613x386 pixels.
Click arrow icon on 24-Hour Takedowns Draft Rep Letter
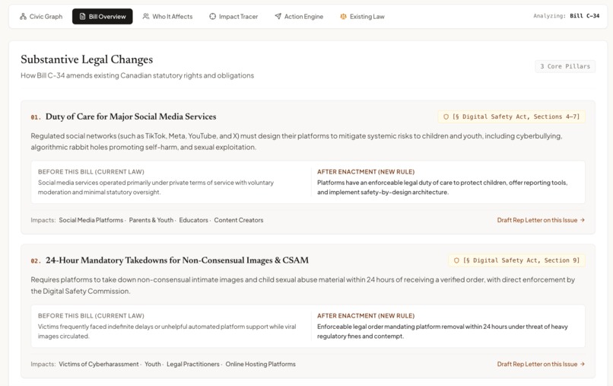tap(583, 364)
